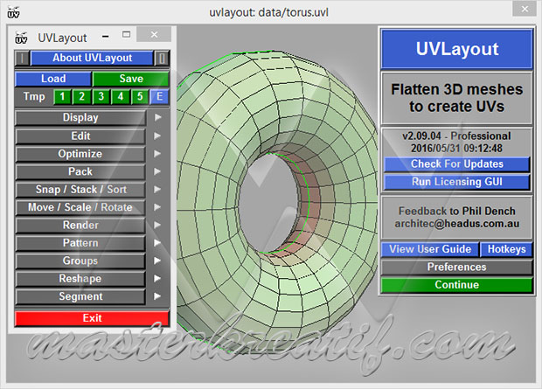
Task: Expand the arrow next to Edit
Action: 157,135
